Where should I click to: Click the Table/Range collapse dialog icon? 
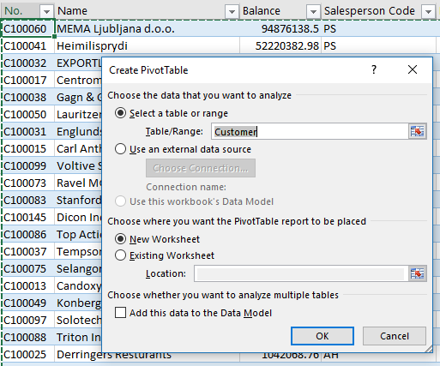(x=418, y=131)
